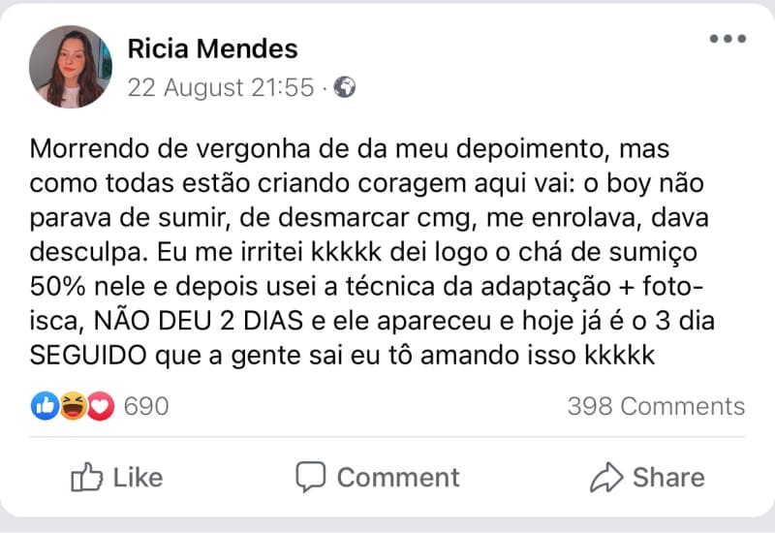Open the three-dots post options menu
775x533 pixels.
727,40
